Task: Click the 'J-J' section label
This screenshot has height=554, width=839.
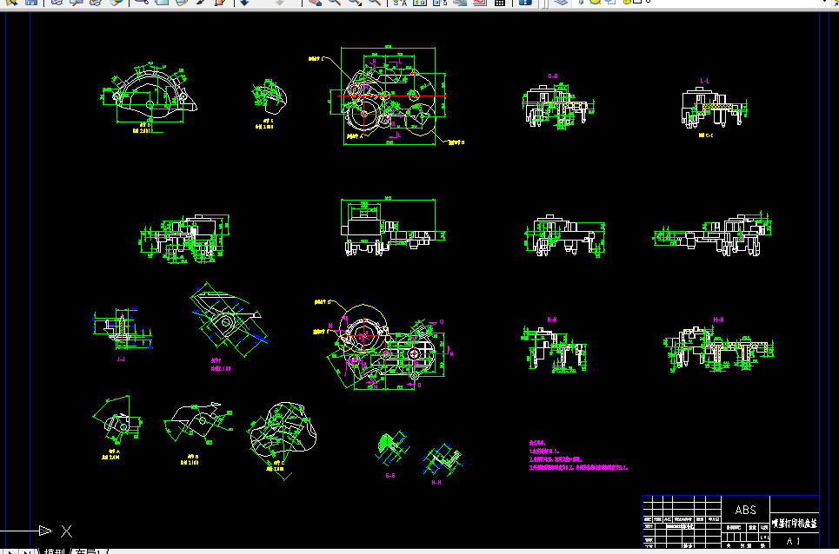Action: coord(121,359)
